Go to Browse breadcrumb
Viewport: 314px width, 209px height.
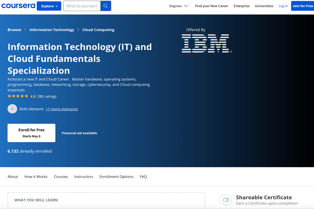(x=14, y=30)
